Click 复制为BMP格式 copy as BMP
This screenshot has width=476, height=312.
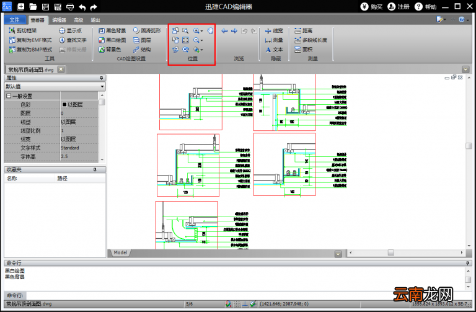[30, 50]
